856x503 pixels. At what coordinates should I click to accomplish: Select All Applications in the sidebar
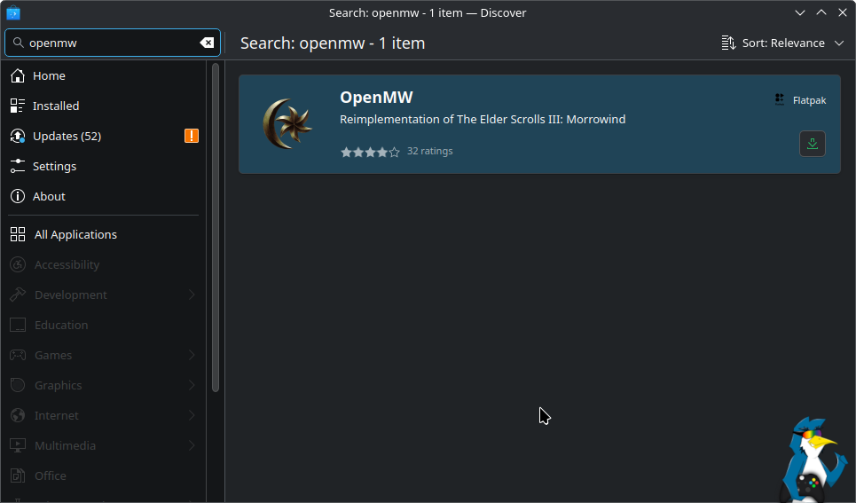(75, 234)
